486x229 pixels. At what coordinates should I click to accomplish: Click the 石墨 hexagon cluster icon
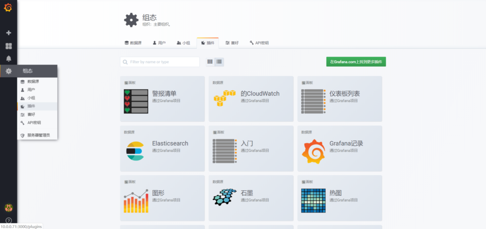(225, 197)
